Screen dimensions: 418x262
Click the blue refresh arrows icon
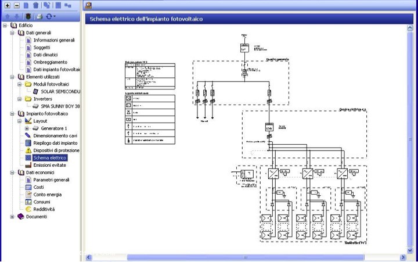click(49, 16)
